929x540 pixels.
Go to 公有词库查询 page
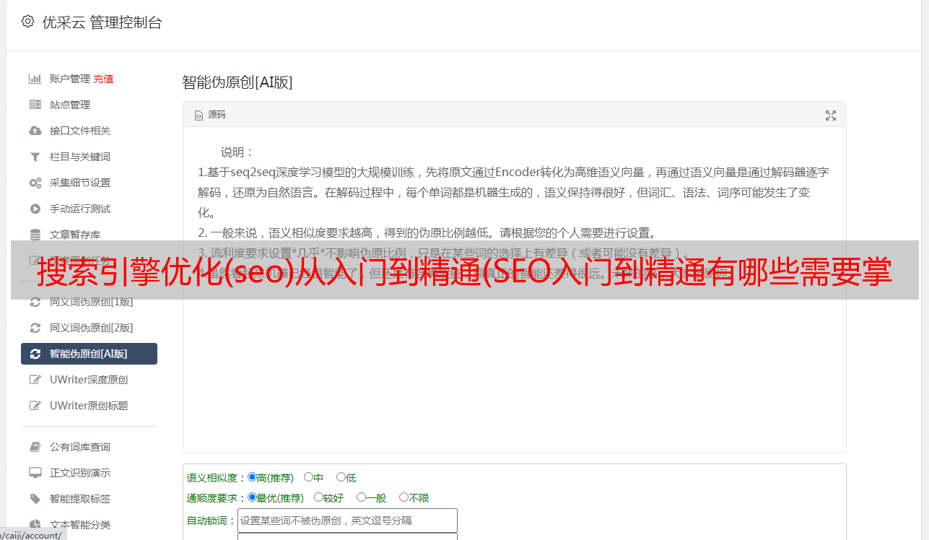pyautogui.click(x=80, y=447)
